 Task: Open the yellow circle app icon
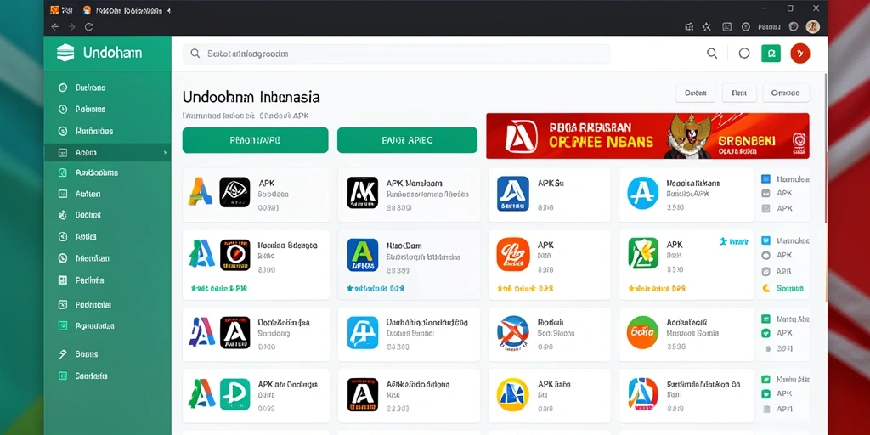pos(512,394)
